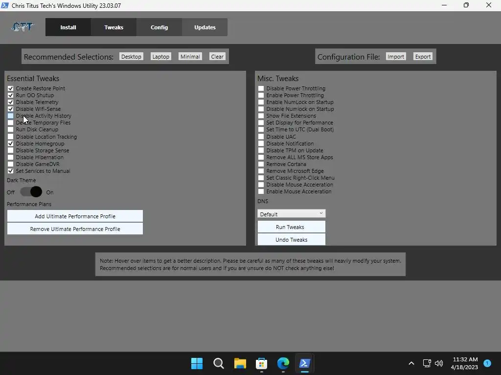Open notification badge in taskbar
Image resolution: width=501 pixels, height=375 pixels.
pyautogui.click(x=487, y=363)
